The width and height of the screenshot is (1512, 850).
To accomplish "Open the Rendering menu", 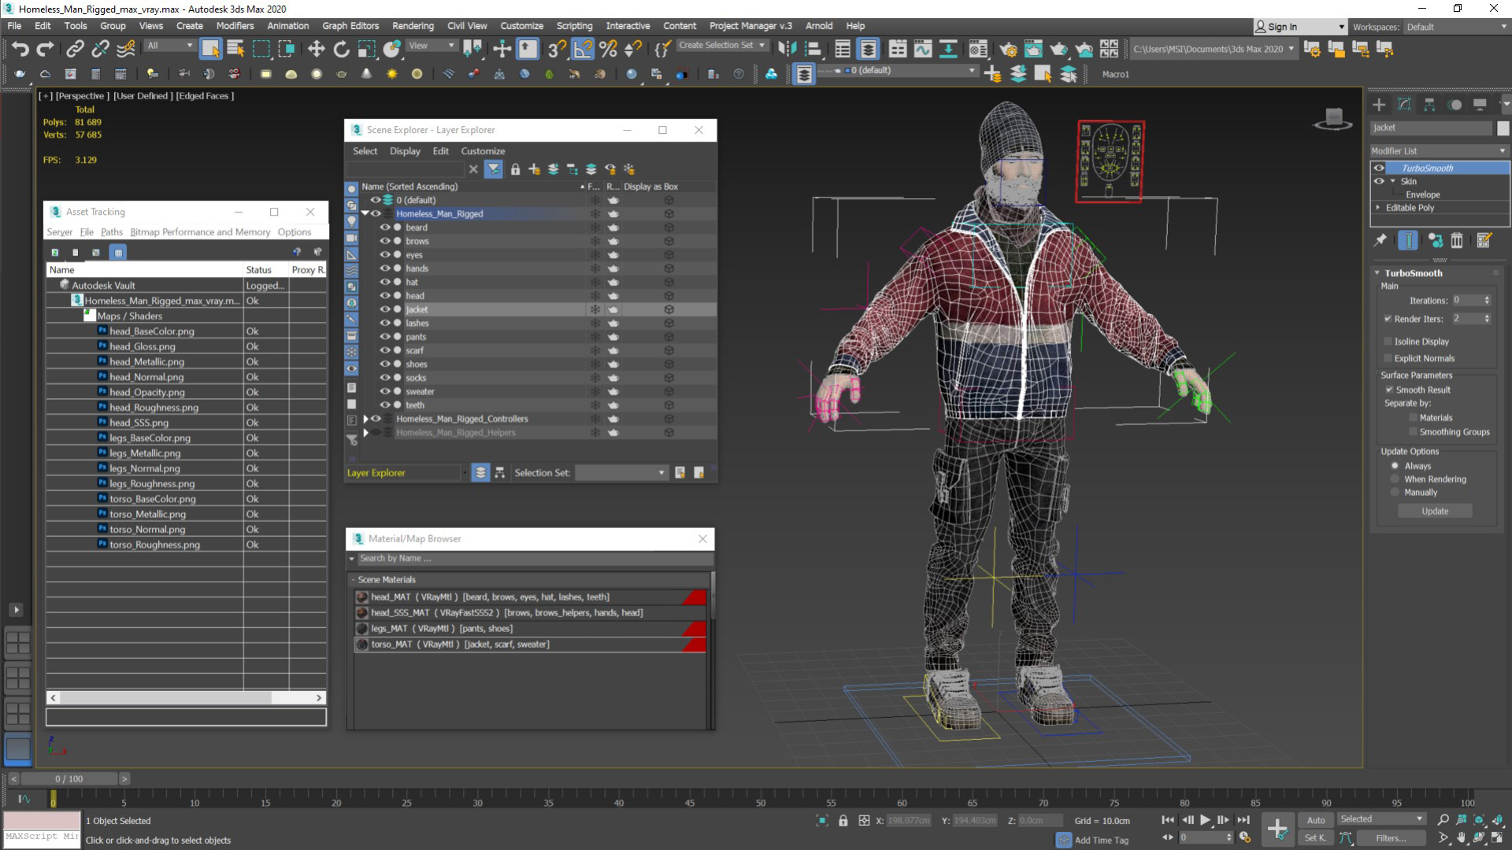I will [x=413, y=26].
